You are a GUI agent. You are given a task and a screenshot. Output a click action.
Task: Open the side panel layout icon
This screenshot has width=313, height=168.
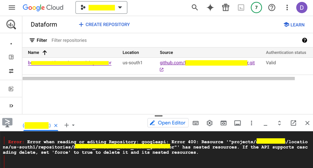[11, 57]
